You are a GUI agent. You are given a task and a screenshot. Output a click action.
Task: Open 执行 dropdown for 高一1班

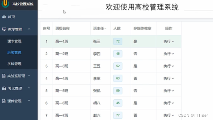pyautogui.click(x=169, y=41)
